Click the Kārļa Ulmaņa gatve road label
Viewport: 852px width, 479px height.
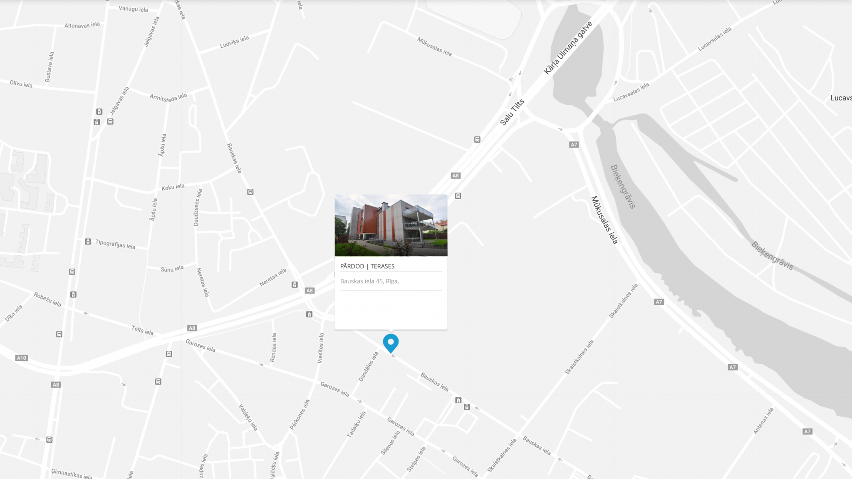point(568,48)
